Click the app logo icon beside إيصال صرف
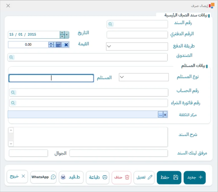The height and width of the screenshot is (192, 218). 212,6
